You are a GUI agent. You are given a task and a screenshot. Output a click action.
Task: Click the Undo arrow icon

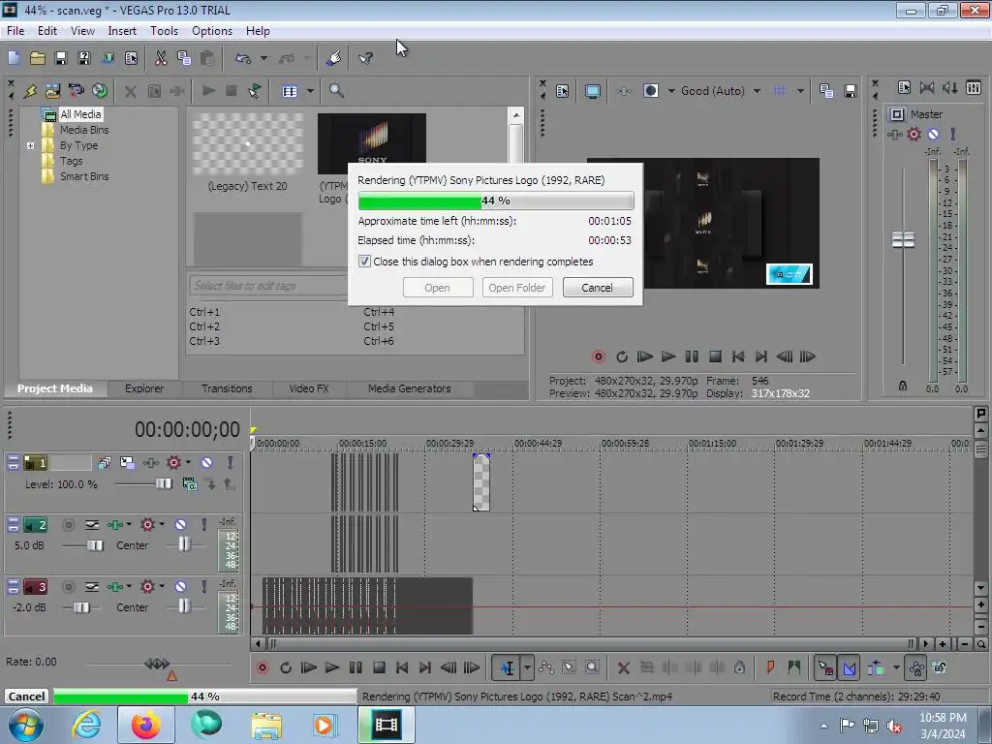[243, 58]
